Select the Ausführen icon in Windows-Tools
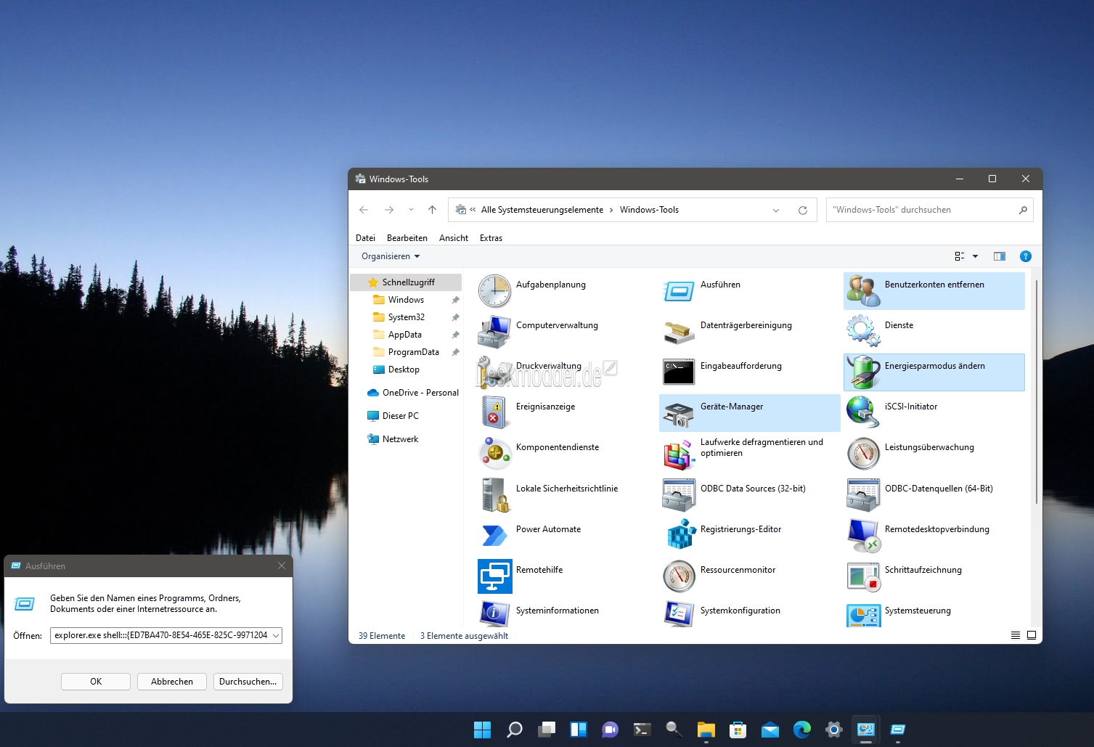The height and width of the screenshot is (747, 1094). point(679,291)
